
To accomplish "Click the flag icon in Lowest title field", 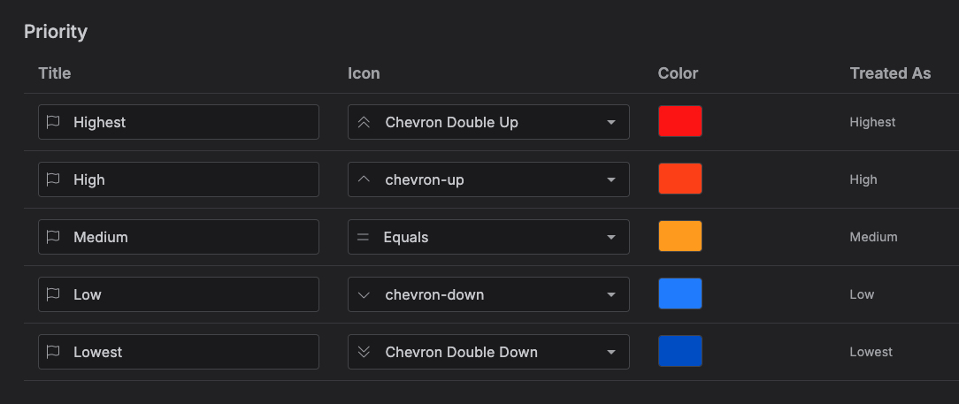I will tap(53, 352).
